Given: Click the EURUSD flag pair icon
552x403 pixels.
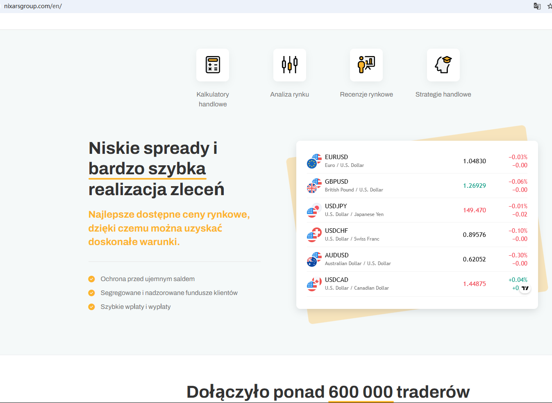Looking at the screenshot, I should coord(314,161).
